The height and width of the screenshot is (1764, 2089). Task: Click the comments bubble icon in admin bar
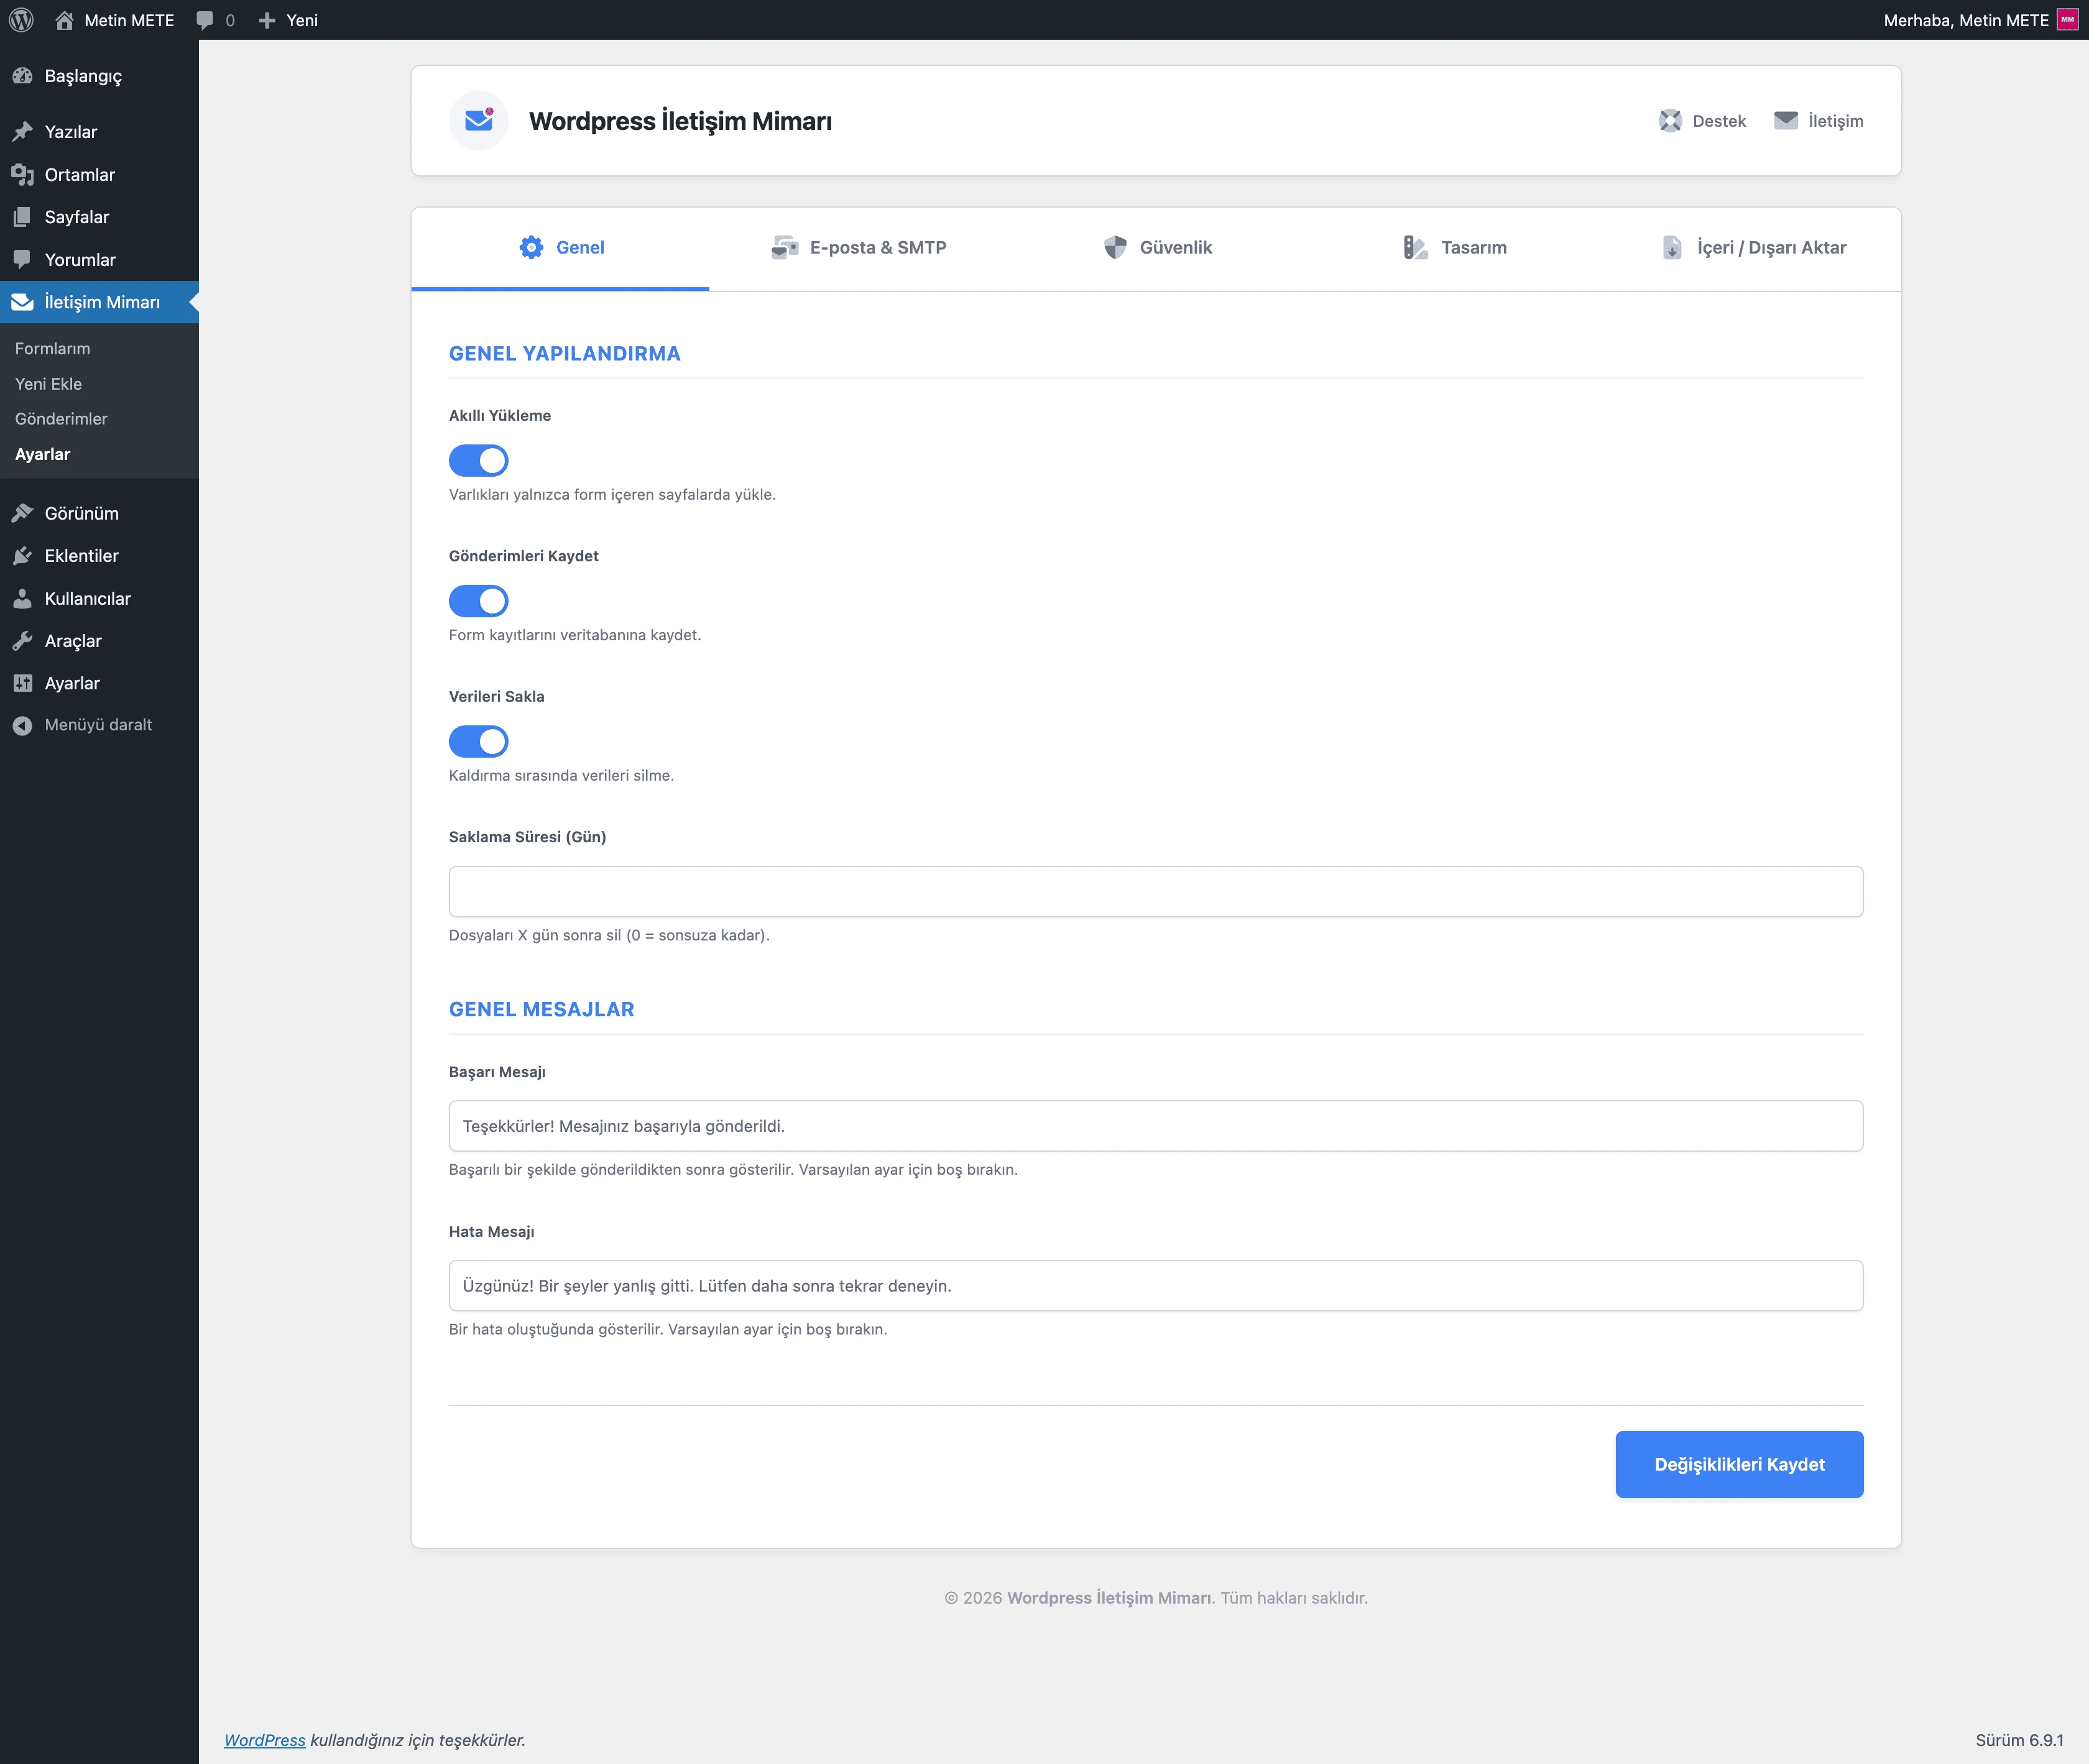pos(205,20)
